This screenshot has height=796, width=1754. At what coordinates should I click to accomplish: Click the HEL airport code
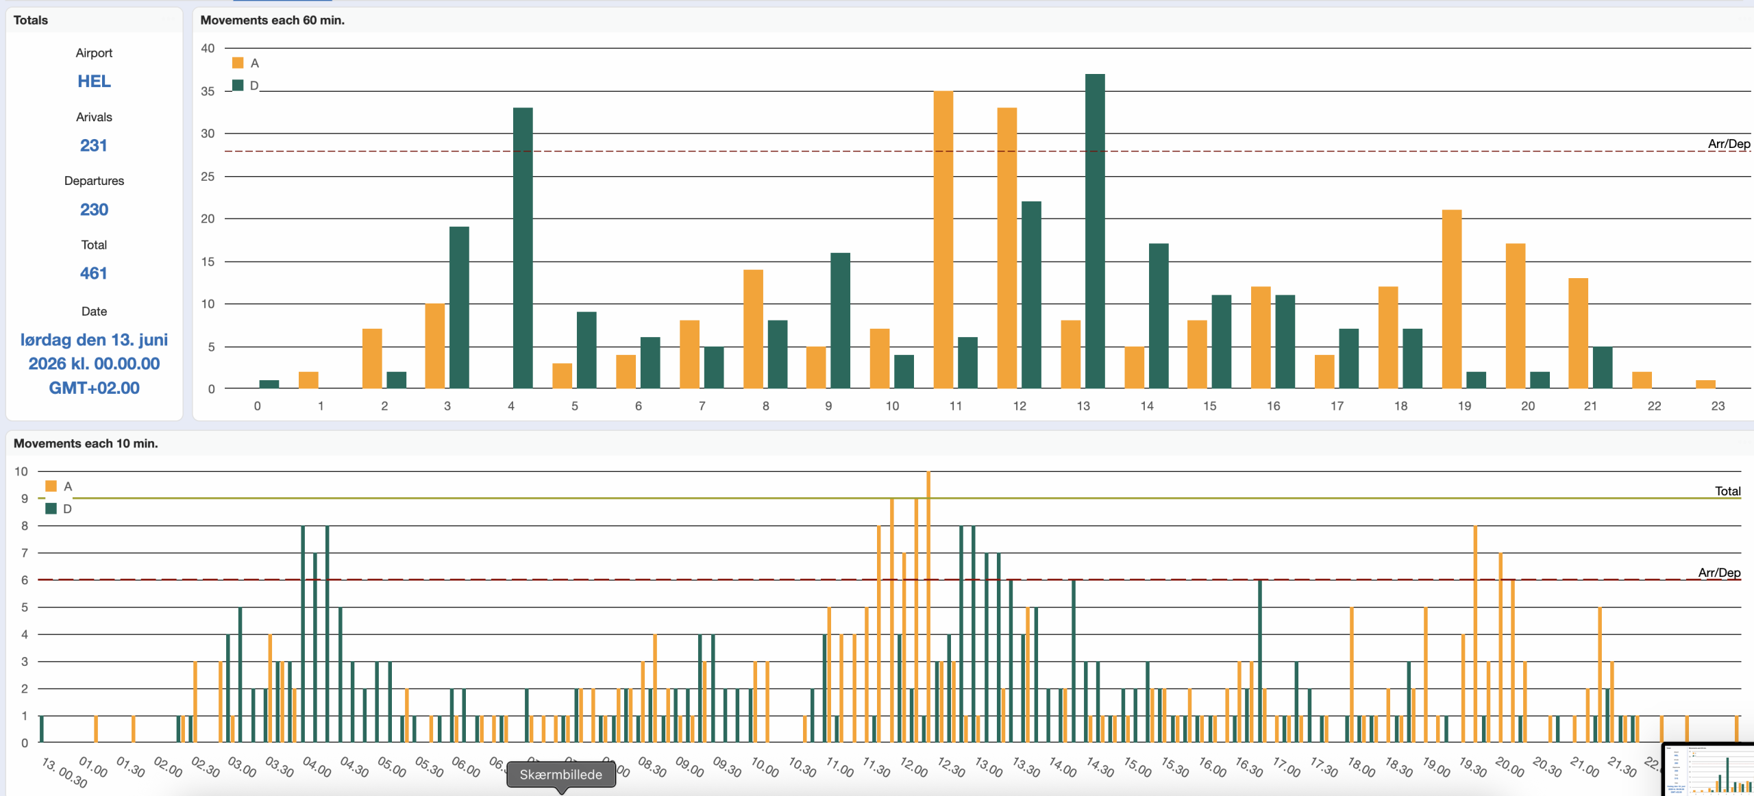(x=94, y=82)
